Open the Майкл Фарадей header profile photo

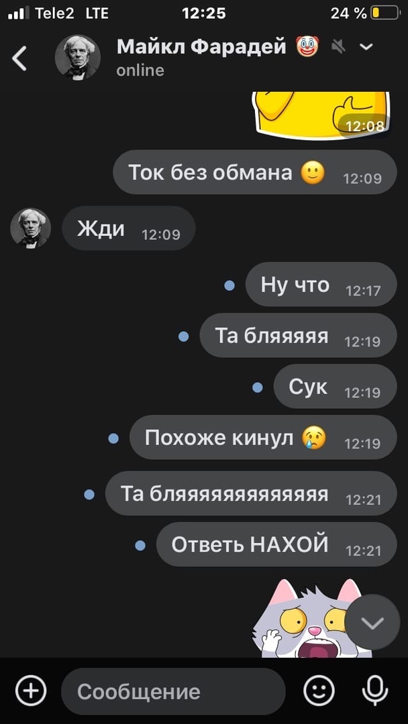coord(78,58)
